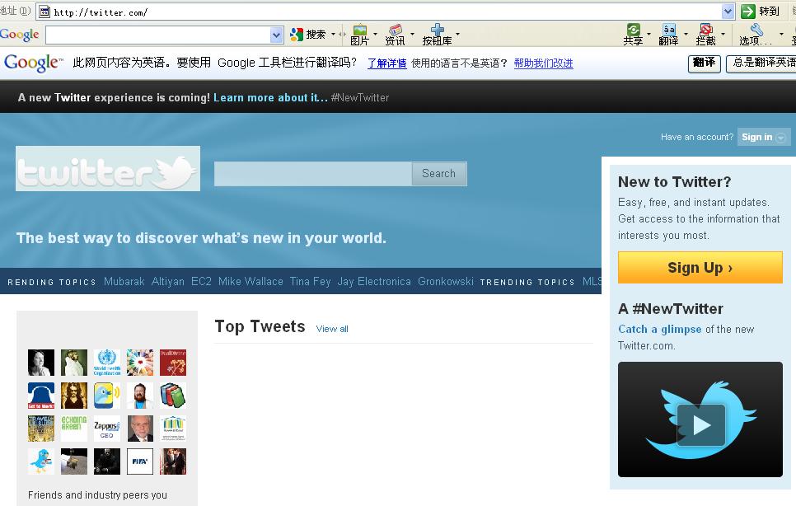Image resolution: width=796 pixels, height=506 pixels.
Task: Open the button gallery (按钮库) icon
Action: pyautogui.click(x=437, y=34)
